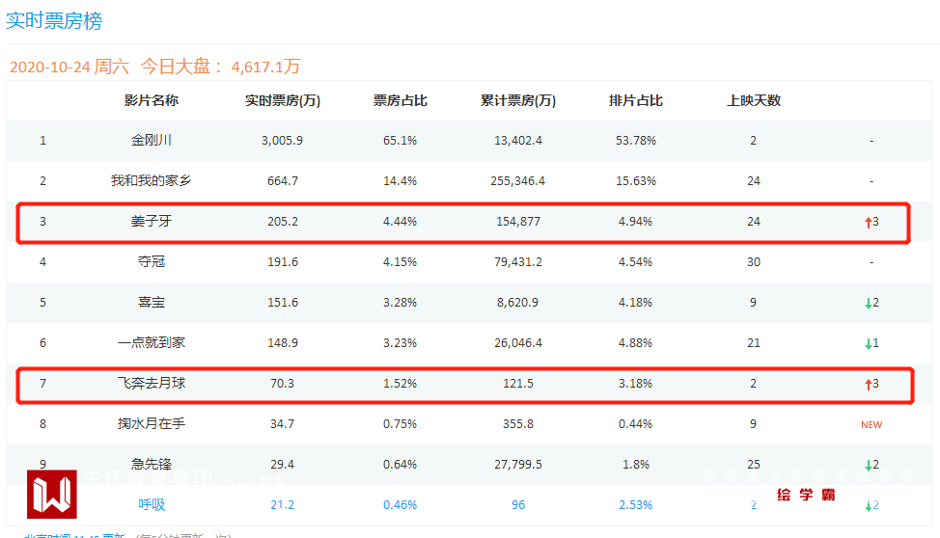Screen dimensions: 940x538
Task: Click real-time box office 29.4
Action: click(283, 464)
